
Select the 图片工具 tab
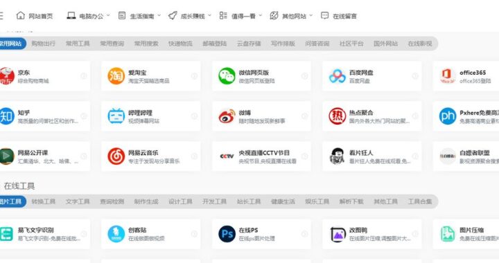(x=12, y=201)
